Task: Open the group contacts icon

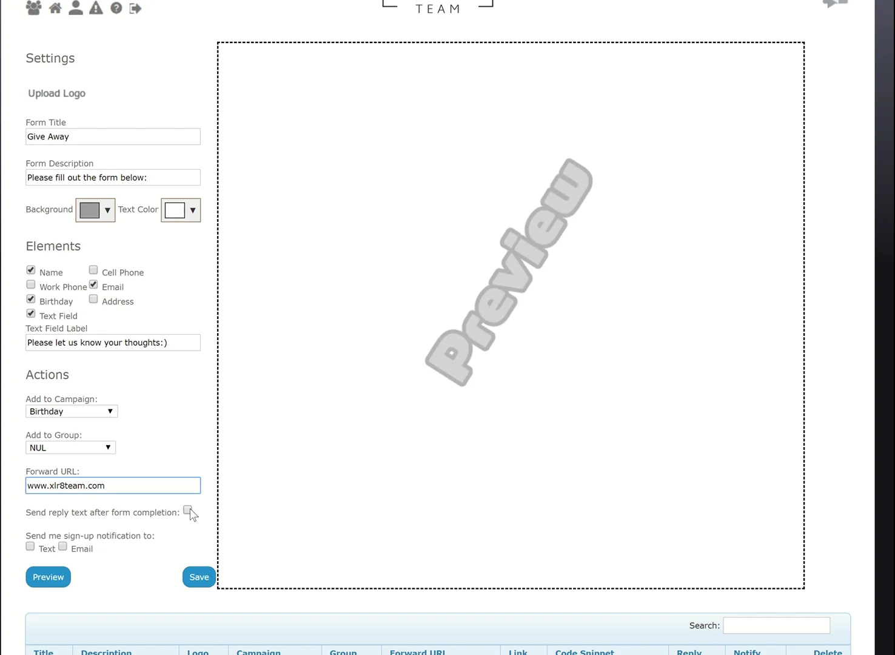Action: pos(33,8)
